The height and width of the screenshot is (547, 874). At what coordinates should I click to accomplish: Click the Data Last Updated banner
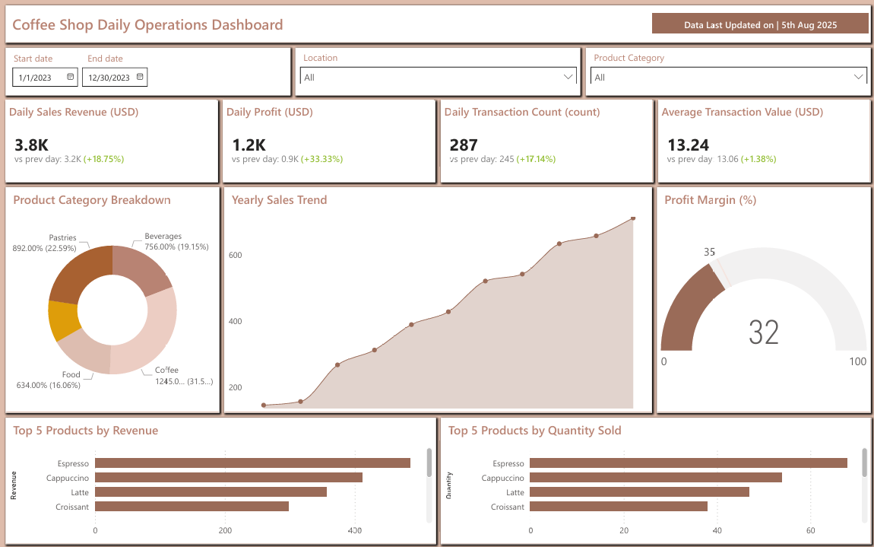[760, 24]
